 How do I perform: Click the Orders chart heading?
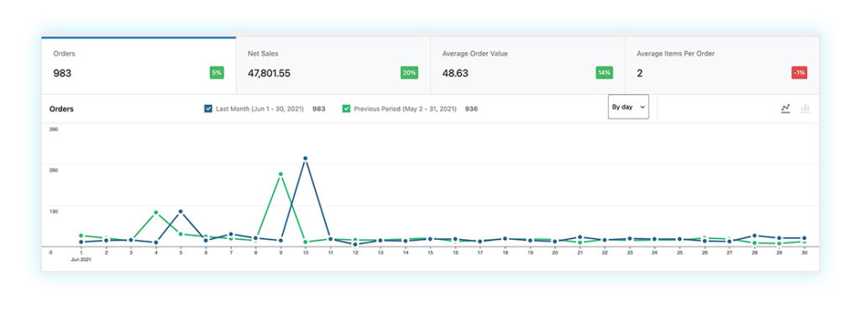[x=61, y=109]
